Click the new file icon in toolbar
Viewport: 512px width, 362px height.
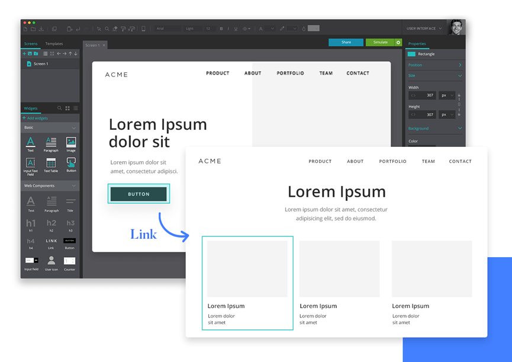[x=25, y=29]
